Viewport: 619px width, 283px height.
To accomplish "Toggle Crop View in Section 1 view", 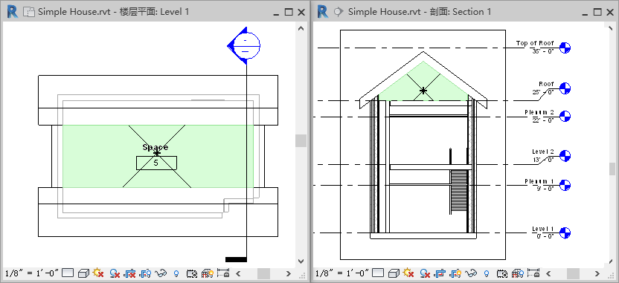I will point(440,273).
